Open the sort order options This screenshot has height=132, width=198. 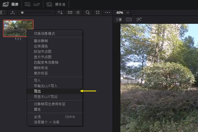coord(60,12)
